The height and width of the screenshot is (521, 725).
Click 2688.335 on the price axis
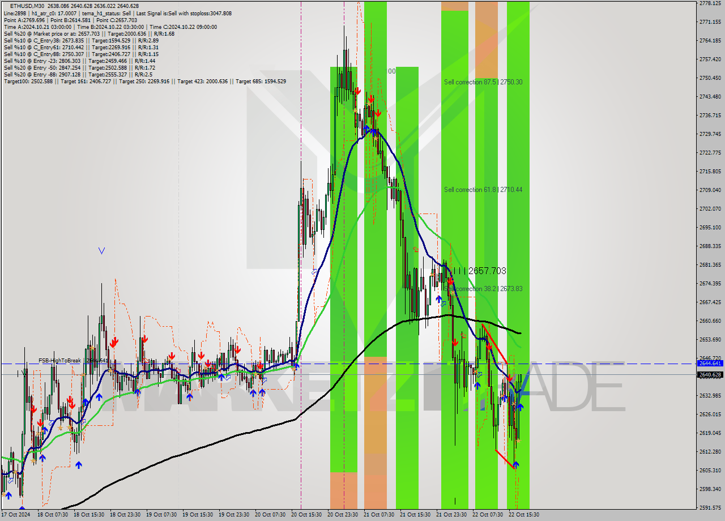tap(710, 246)
